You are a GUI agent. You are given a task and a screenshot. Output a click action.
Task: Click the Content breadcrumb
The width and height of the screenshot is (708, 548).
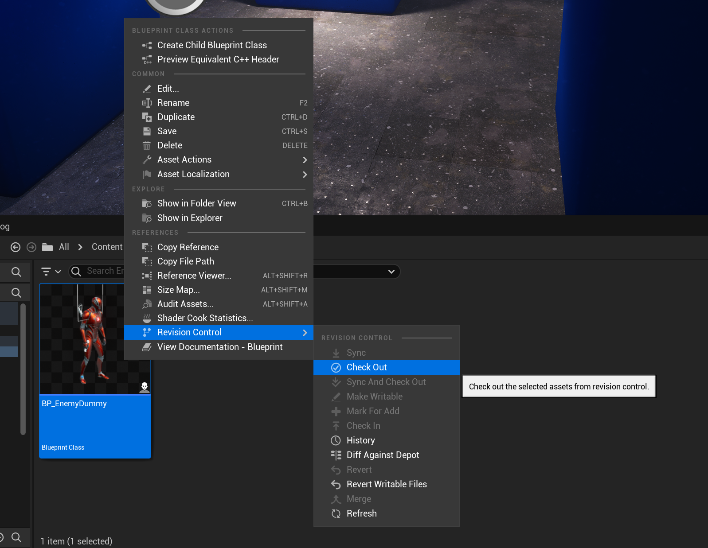107,247
